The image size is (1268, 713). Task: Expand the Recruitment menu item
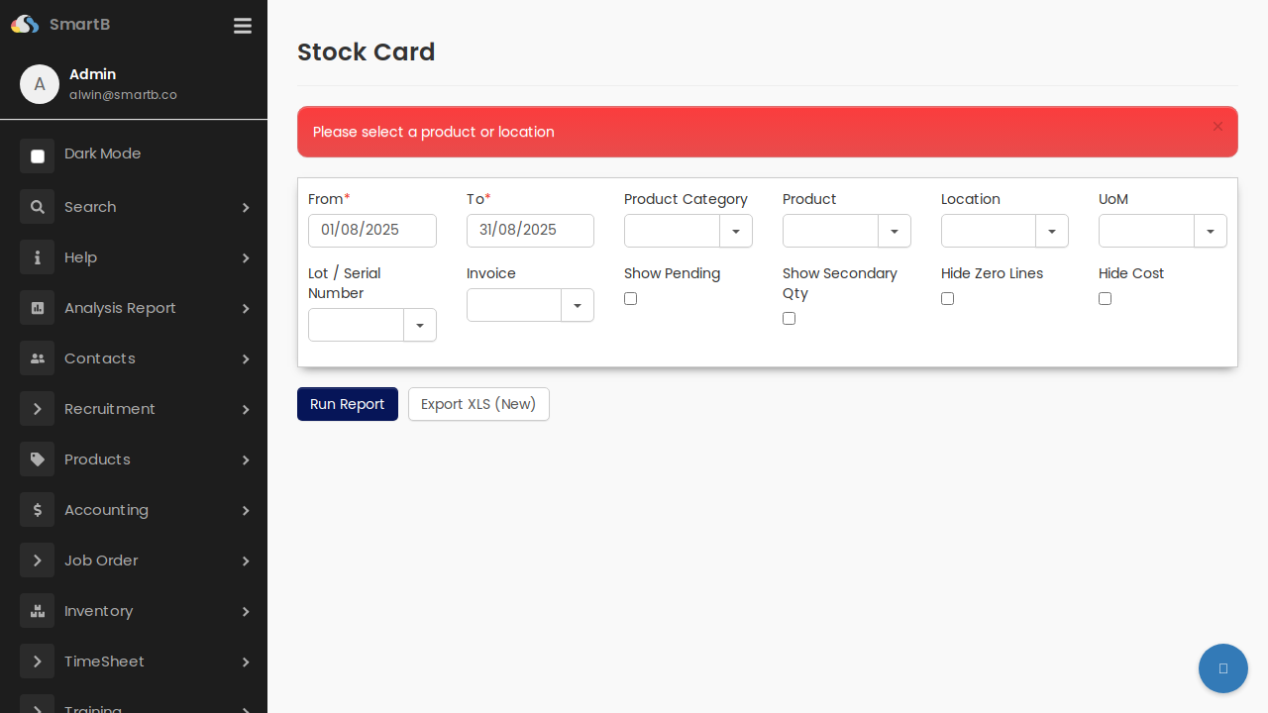(37, 409)
